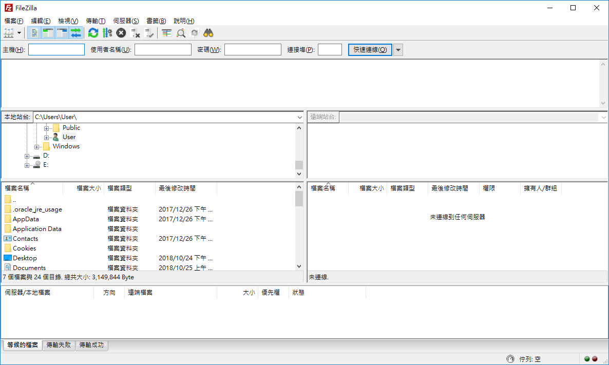The width and height of the screenshot is (609, 365).
Task: Focus the 主機(H) host field
Action: tap(56, 50)
